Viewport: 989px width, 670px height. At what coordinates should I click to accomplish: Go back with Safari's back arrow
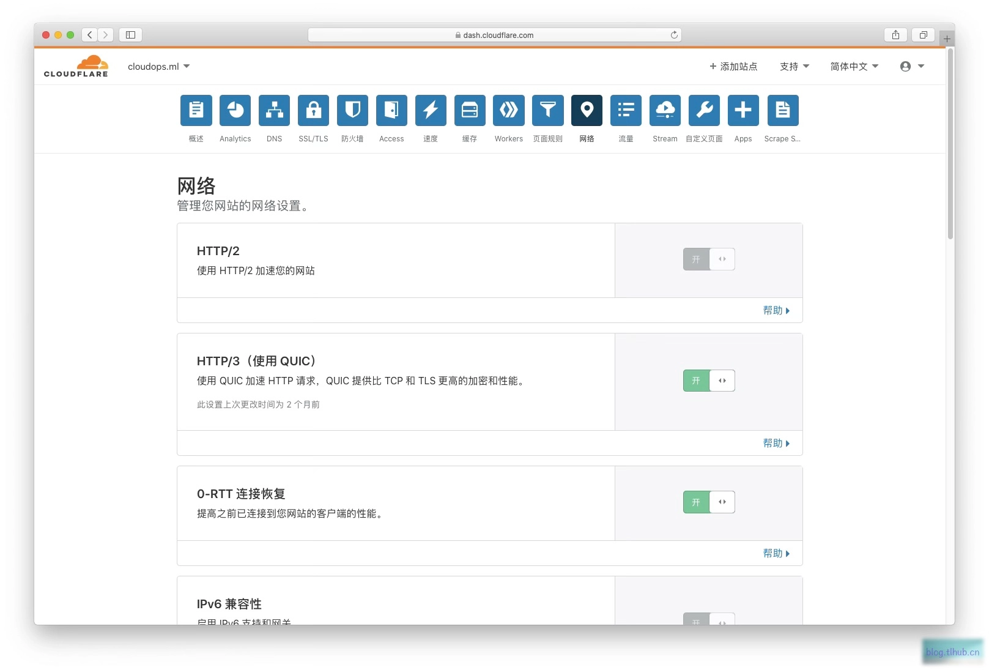pos(90,35)
